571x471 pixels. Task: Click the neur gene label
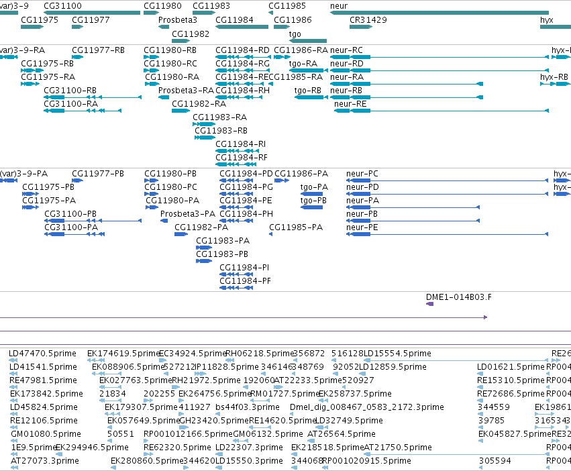pos(339,6)
